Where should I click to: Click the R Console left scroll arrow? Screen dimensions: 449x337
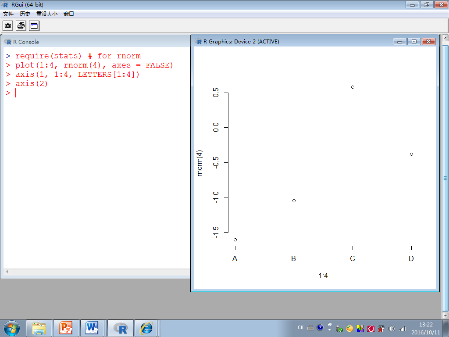7,272
